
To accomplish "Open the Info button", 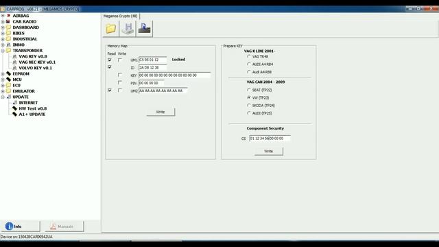I will (x=21, y=226).
